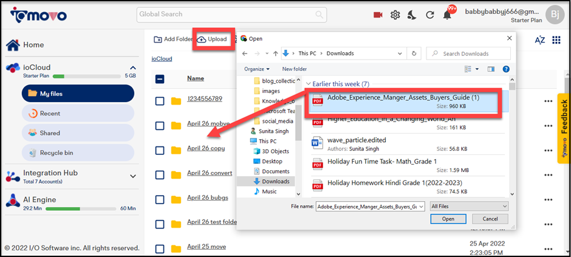Select Holiday Fun Time Task- Math_Grade 1 file
Image resolution: width=571 pixels, height=257 pixels.
[409, 165]
